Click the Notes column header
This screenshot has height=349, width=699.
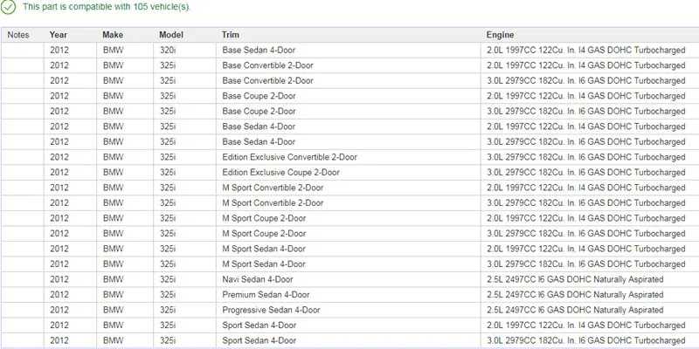[x=18, y=35]
